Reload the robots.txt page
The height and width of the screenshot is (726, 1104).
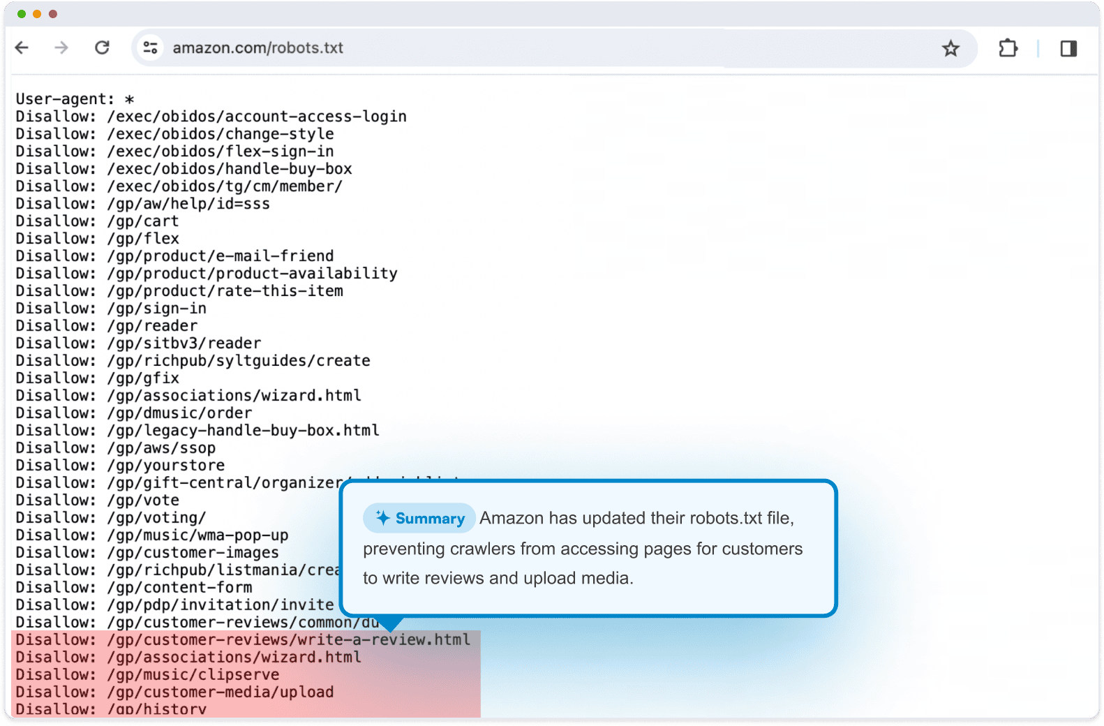coord(102,47)
